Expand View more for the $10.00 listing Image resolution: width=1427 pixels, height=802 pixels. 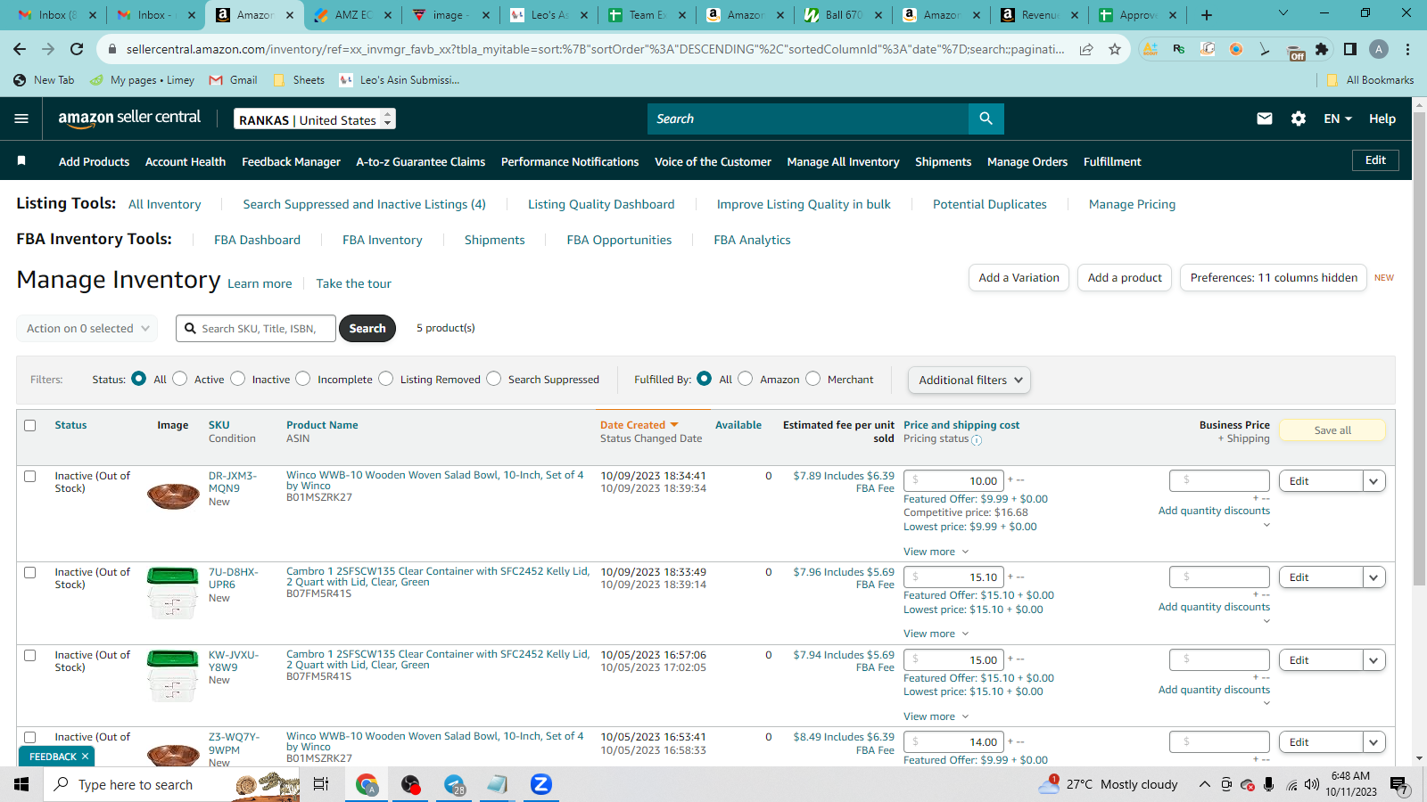[x=936, y=552]
